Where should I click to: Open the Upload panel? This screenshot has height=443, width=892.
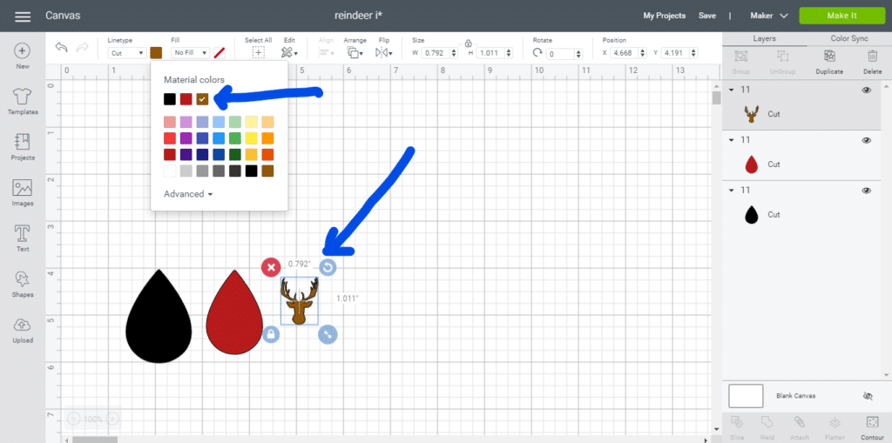[22, 325]
